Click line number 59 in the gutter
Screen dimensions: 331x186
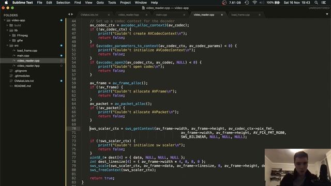pos(73,83)
